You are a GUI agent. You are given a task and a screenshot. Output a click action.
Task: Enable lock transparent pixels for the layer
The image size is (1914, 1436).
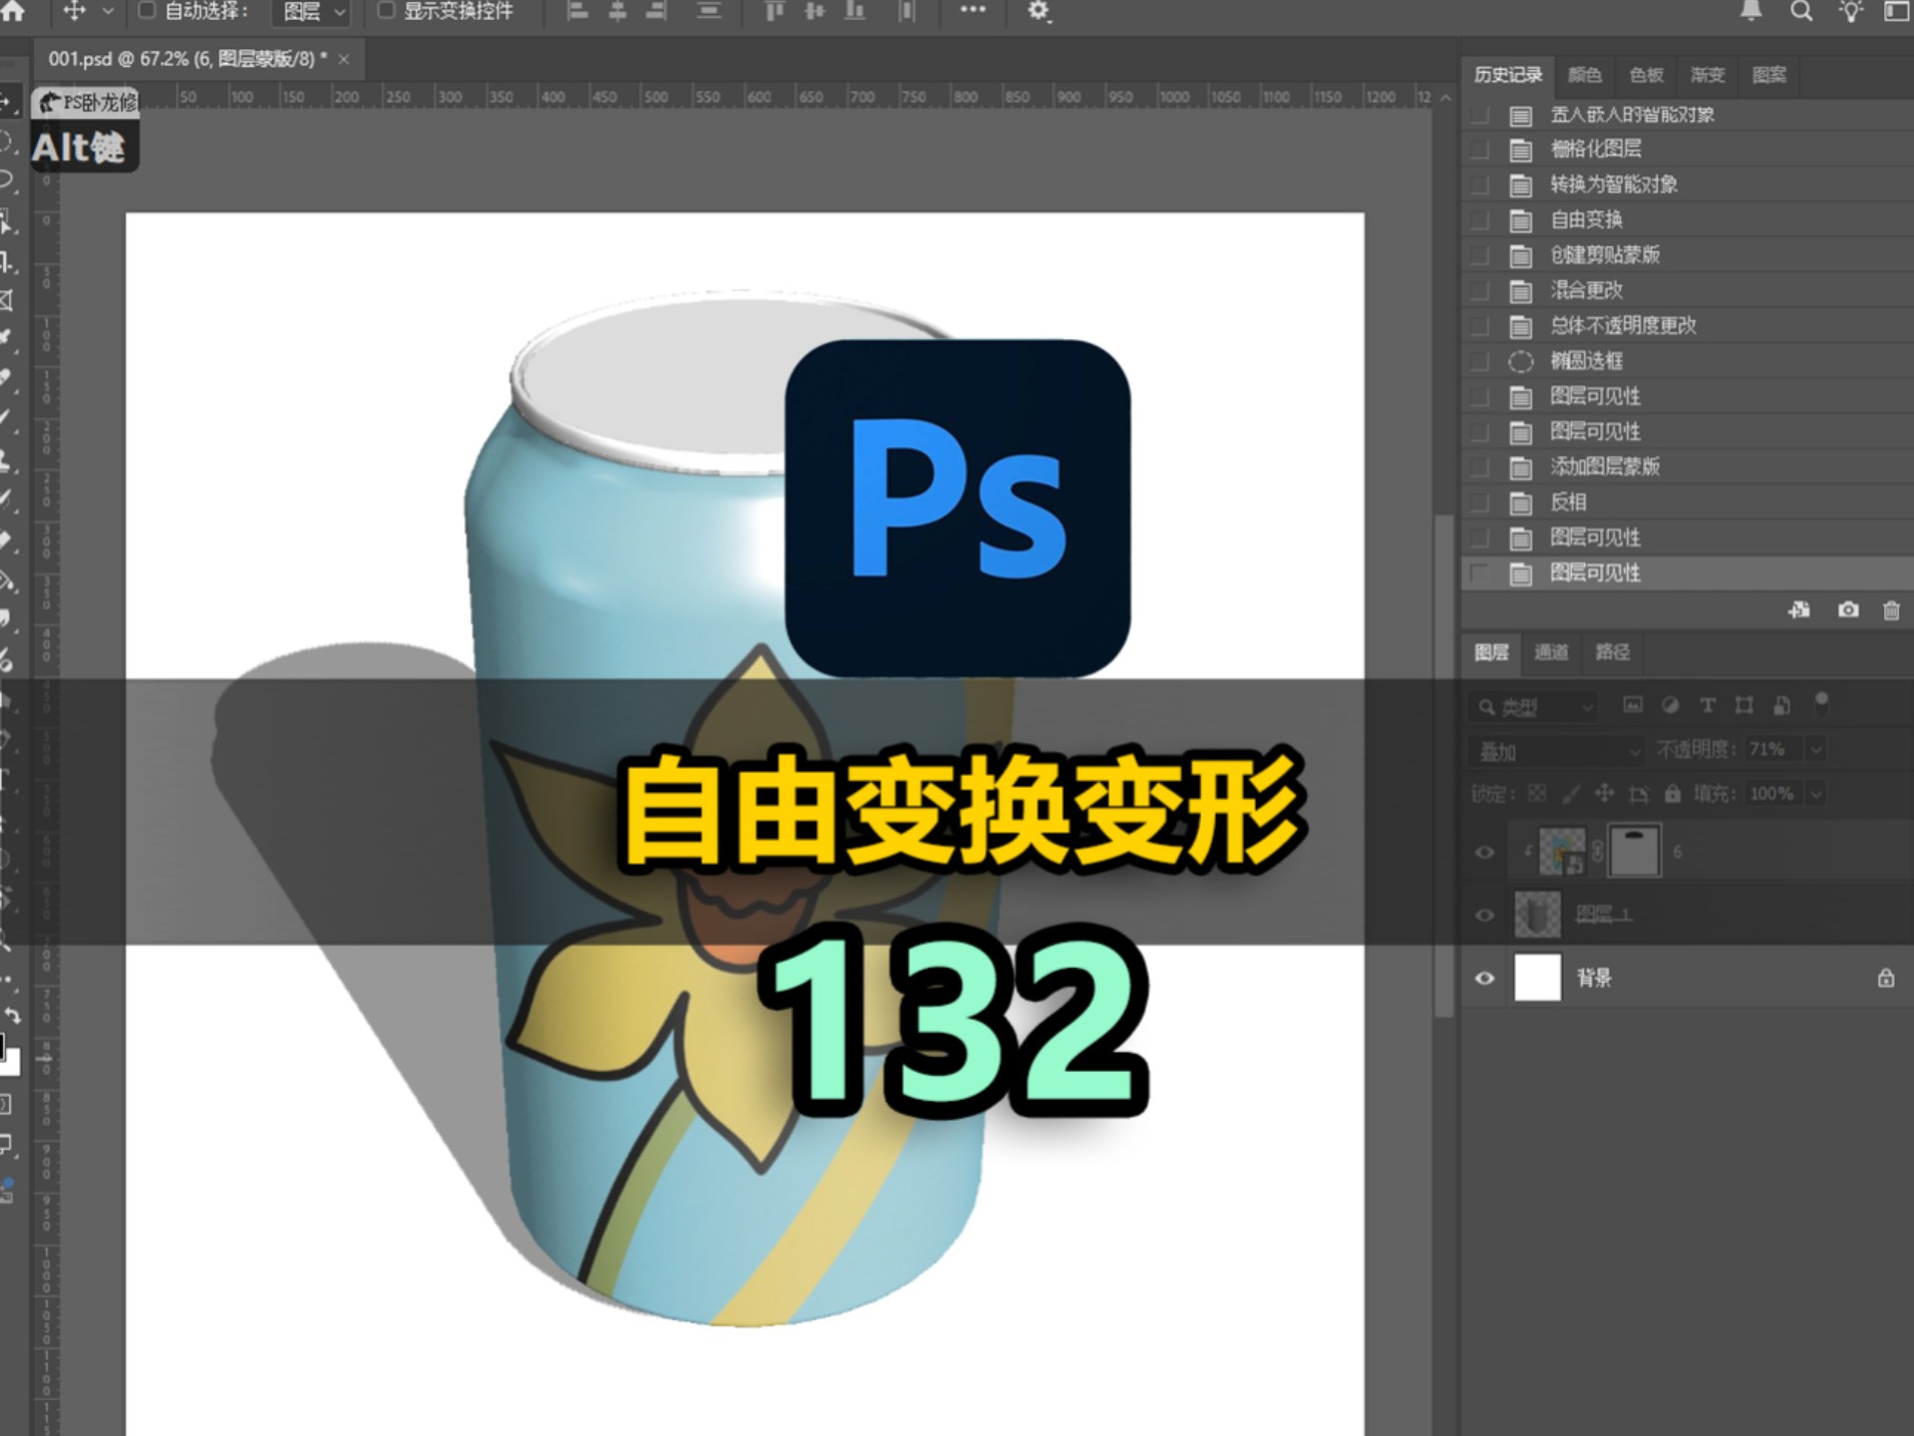tap(1536, 795)
